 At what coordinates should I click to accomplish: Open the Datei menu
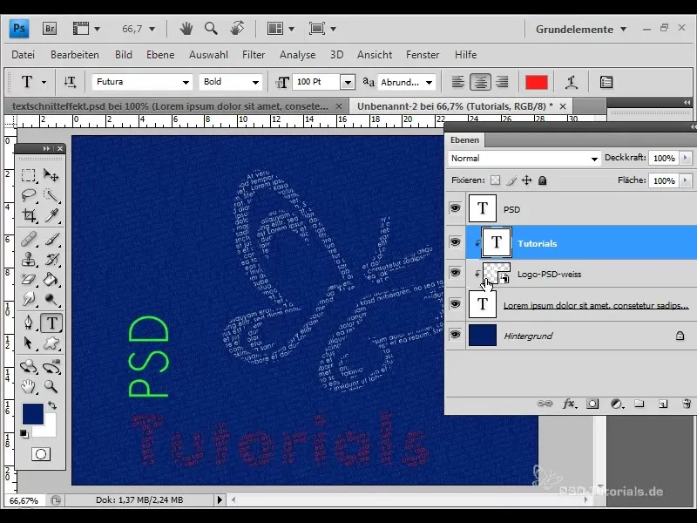(x=24, y=55)
